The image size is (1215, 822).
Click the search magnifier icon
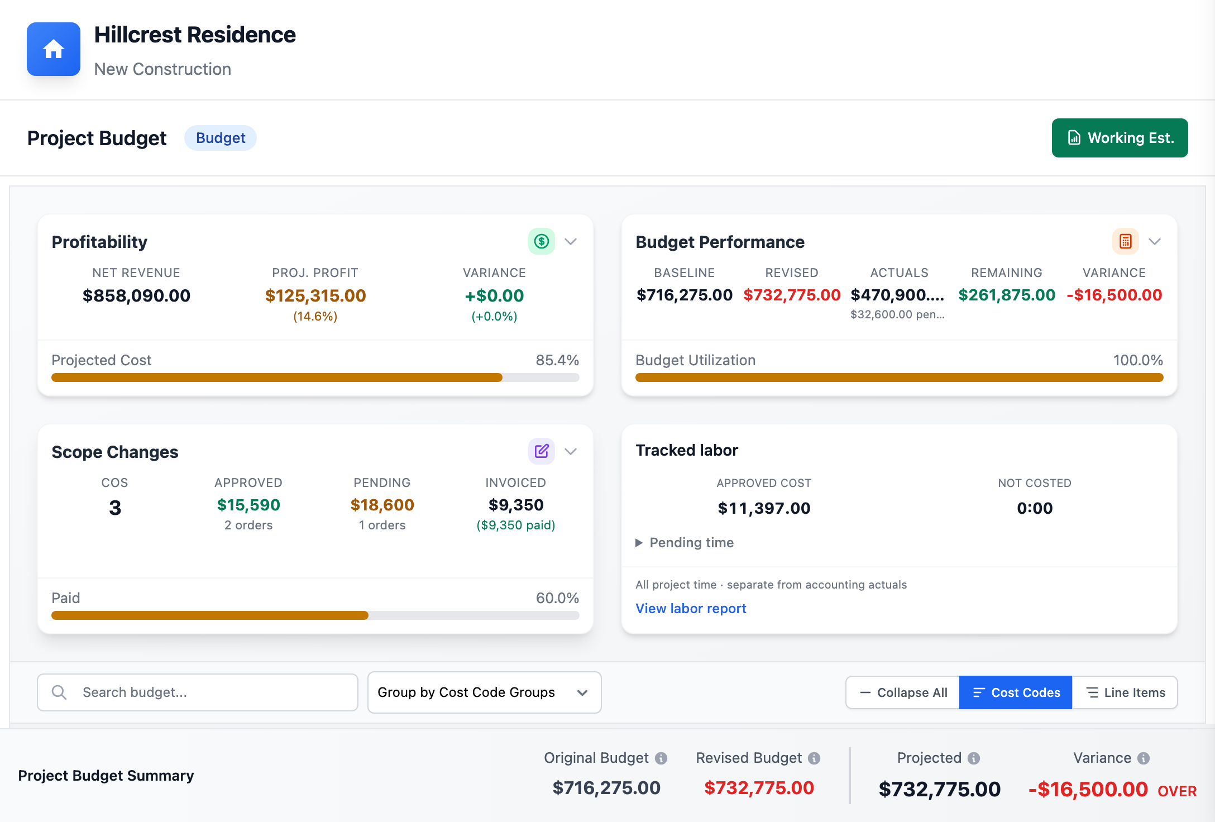coord(59,692)
